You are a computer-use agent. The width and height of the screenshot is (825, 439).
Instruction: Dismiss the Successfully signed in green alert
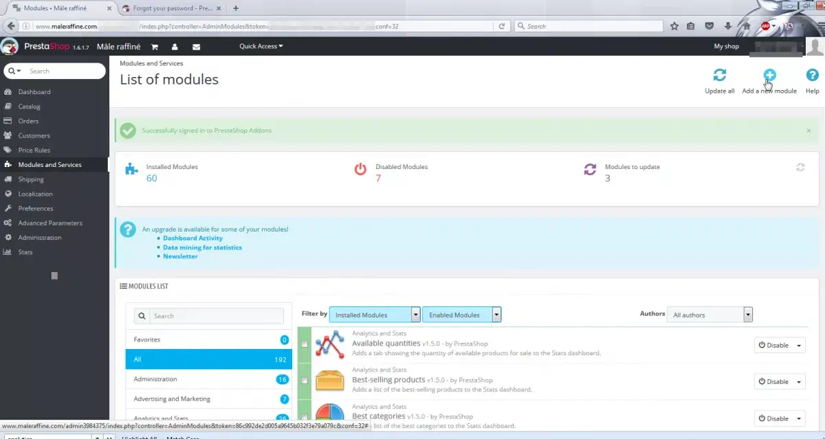click(x=808, y=131)
